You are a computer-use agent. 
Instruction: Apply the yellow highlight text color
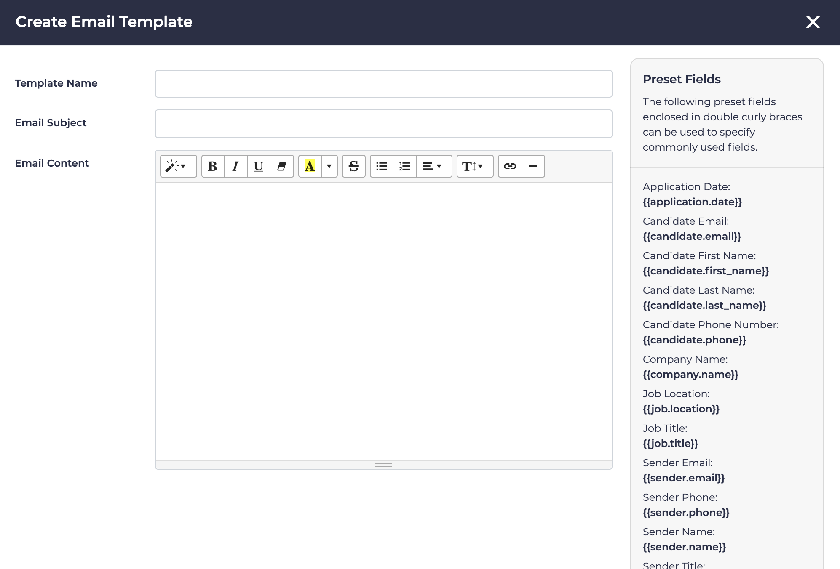coord(310,166)
